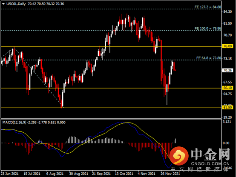This screenshot has width=236, height=177.
Task: Click the 81.50 price axis value
Action: click(227, 23)
